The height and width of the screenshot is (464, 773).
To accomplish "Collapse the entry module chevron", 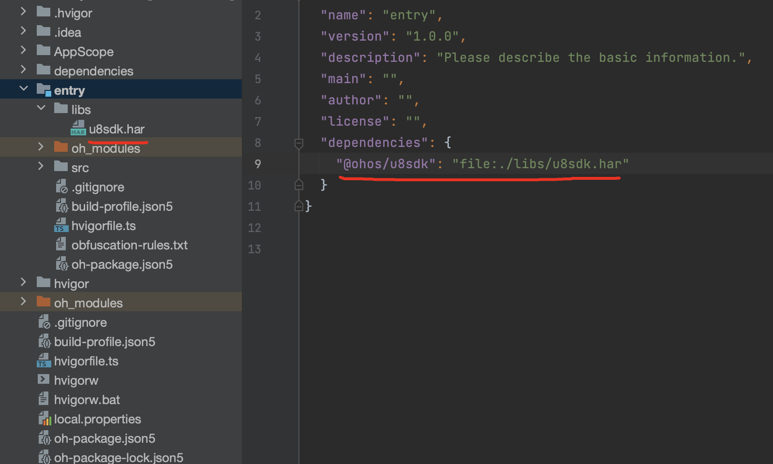I will click(23, 88).
